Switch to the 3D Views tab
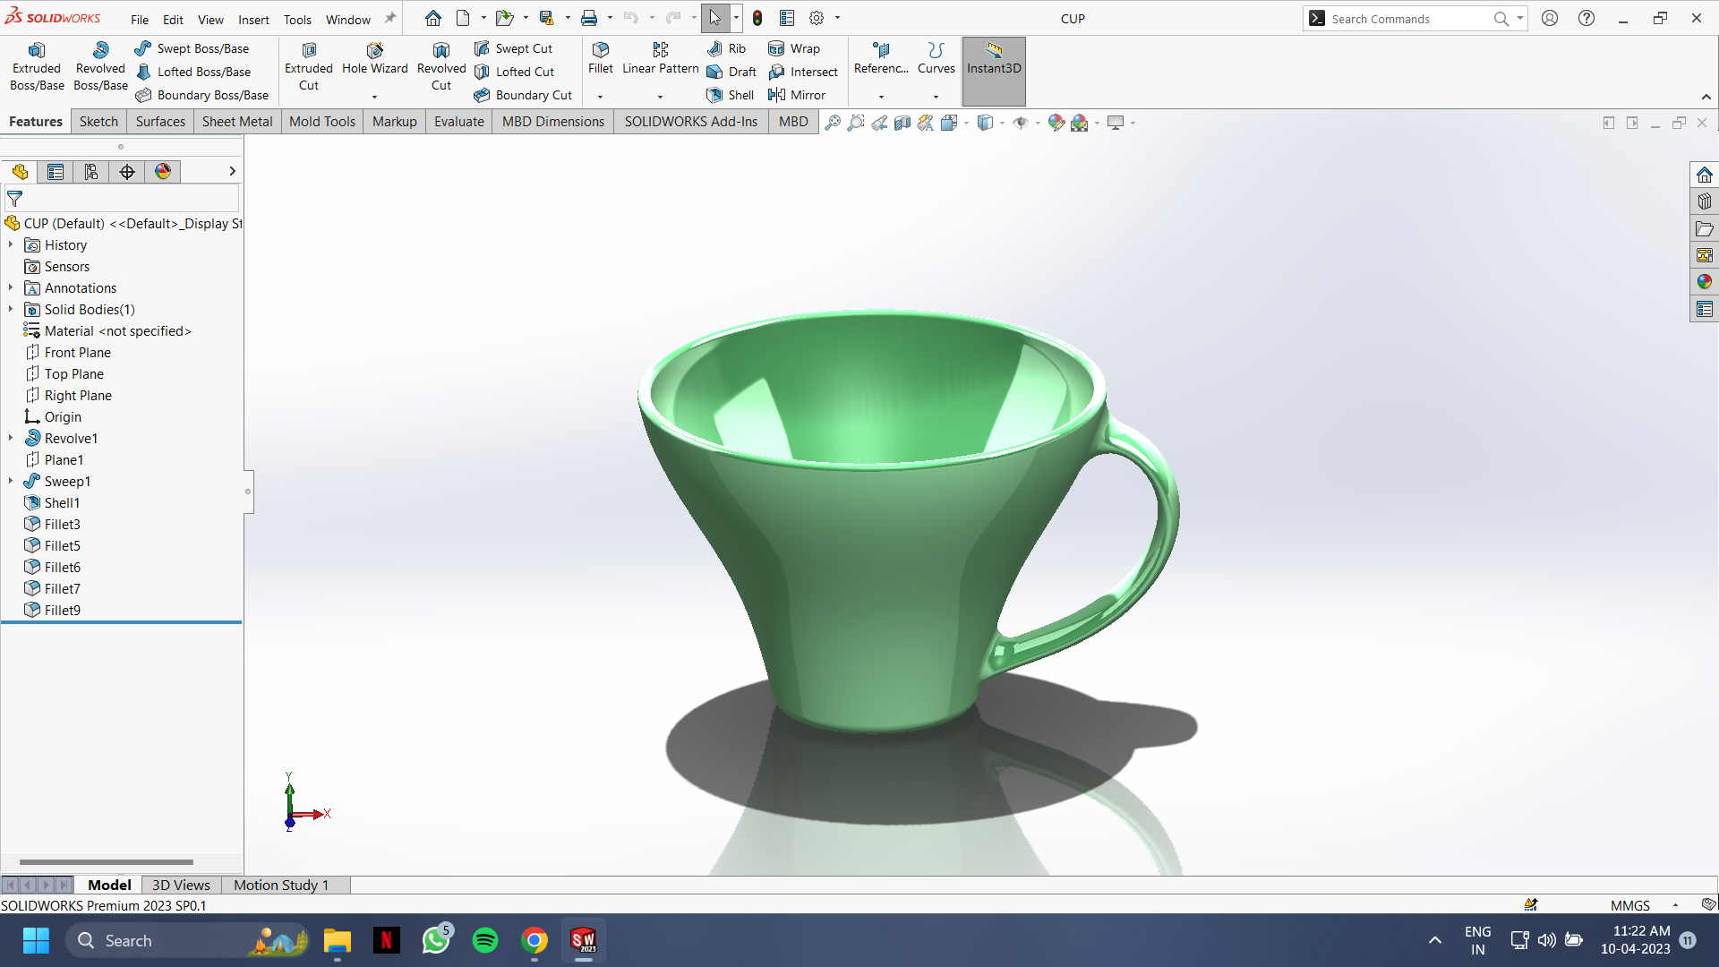Viewport: 1719px width, 967px height. 181,885
